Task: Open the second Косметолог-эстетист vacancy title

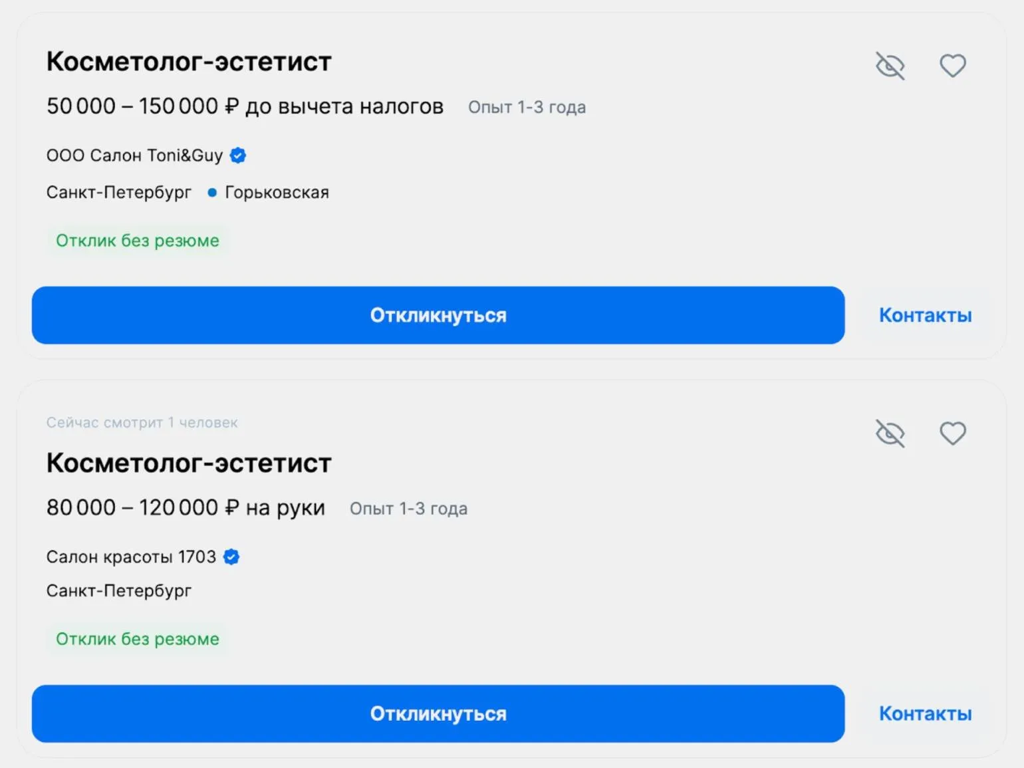Action: 189,463
